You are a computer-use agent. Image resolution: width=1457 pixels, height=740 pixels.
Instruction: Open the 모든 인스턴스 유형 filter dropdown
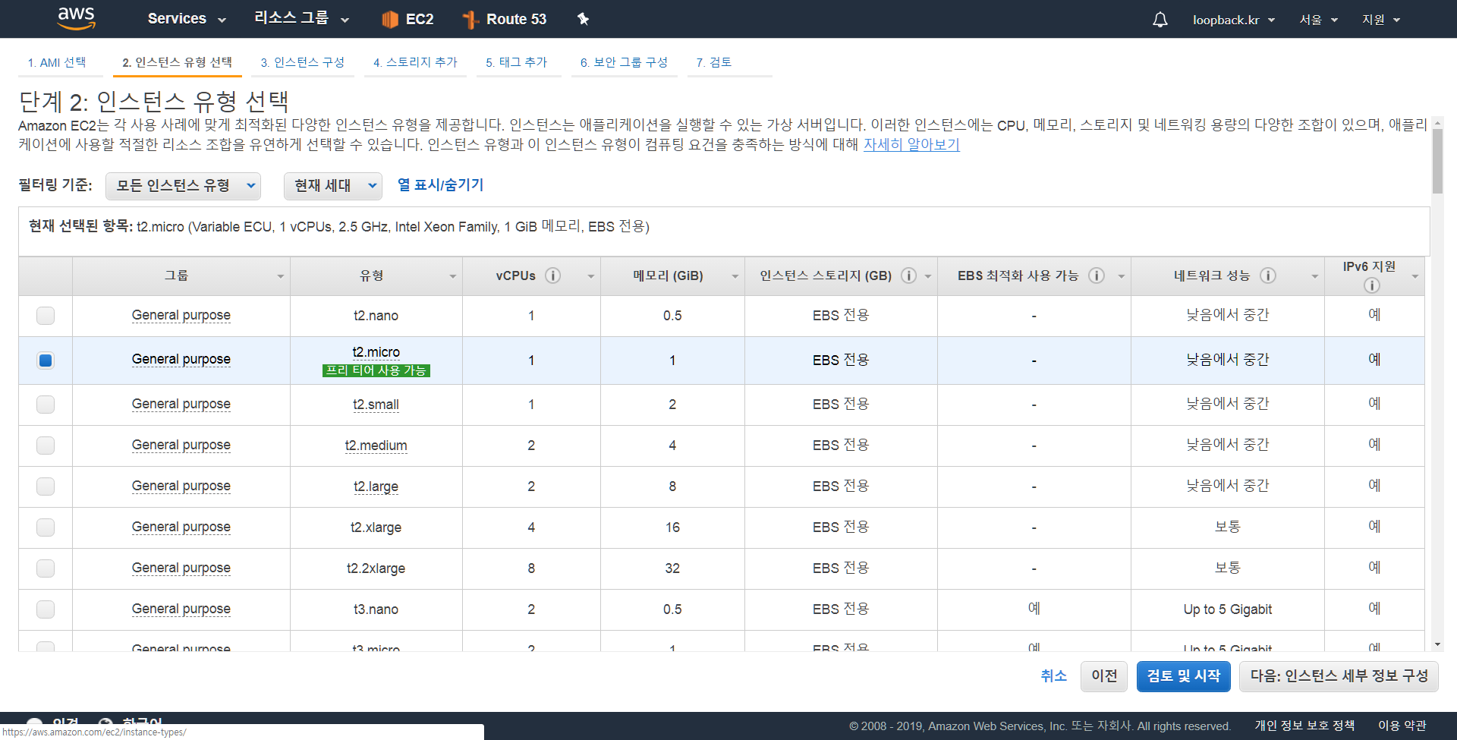click(183, 186)
